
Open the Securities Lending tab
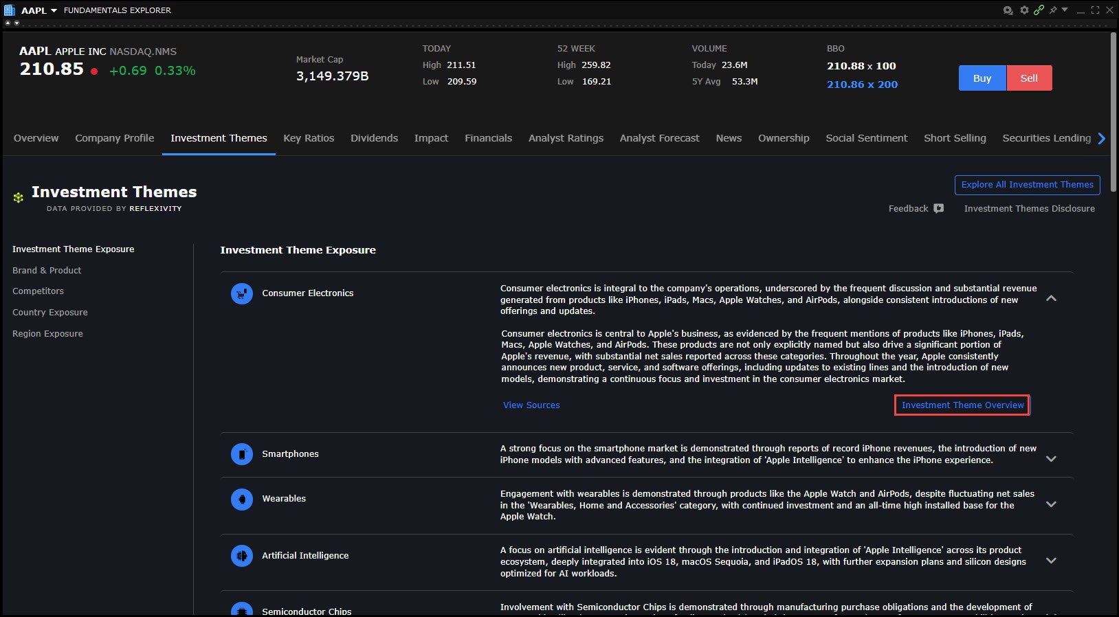coord(1047,138)
